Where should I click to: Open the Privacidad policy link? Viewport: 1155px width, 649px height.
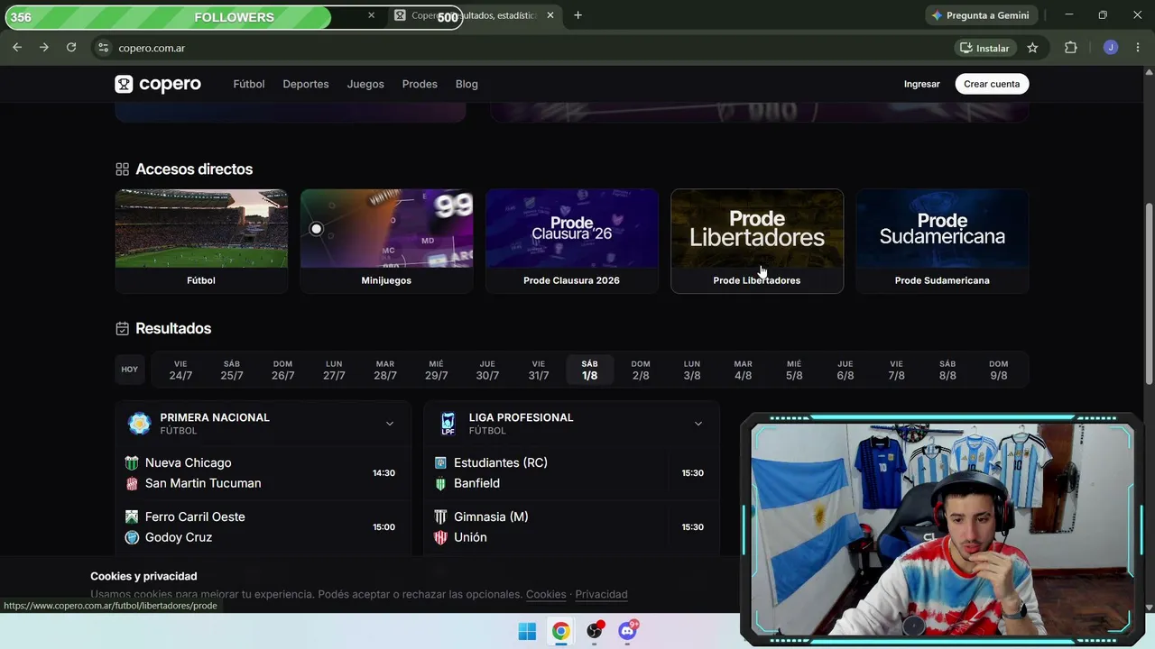click(601, 594)
